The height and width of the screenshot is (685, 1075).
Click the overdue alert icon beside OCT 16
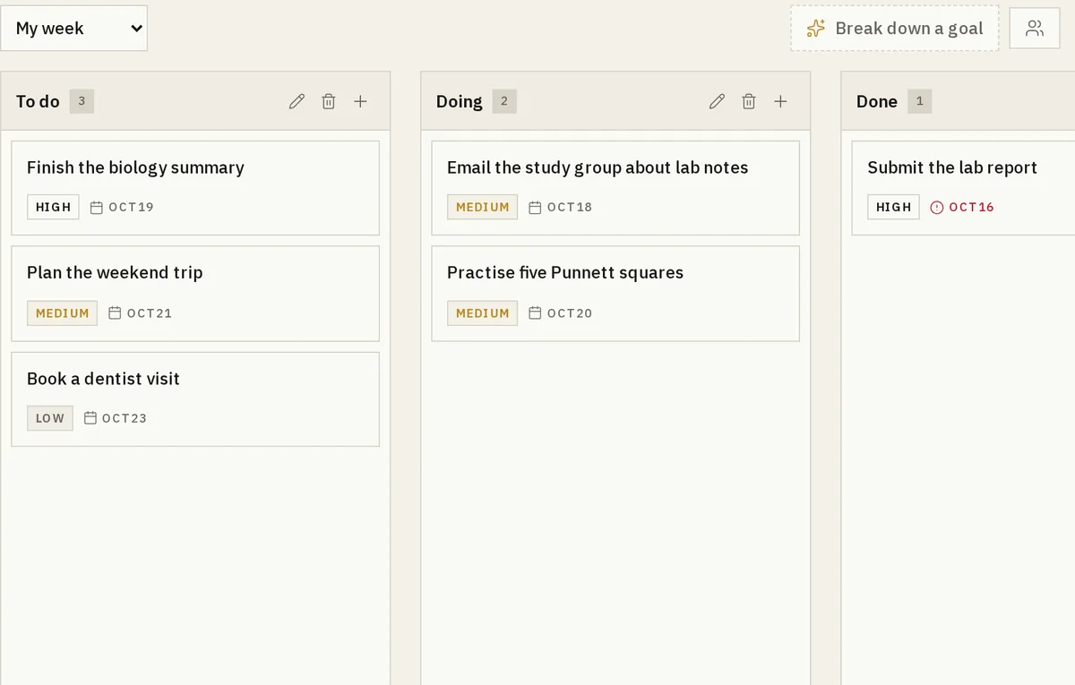coord(937,207)
